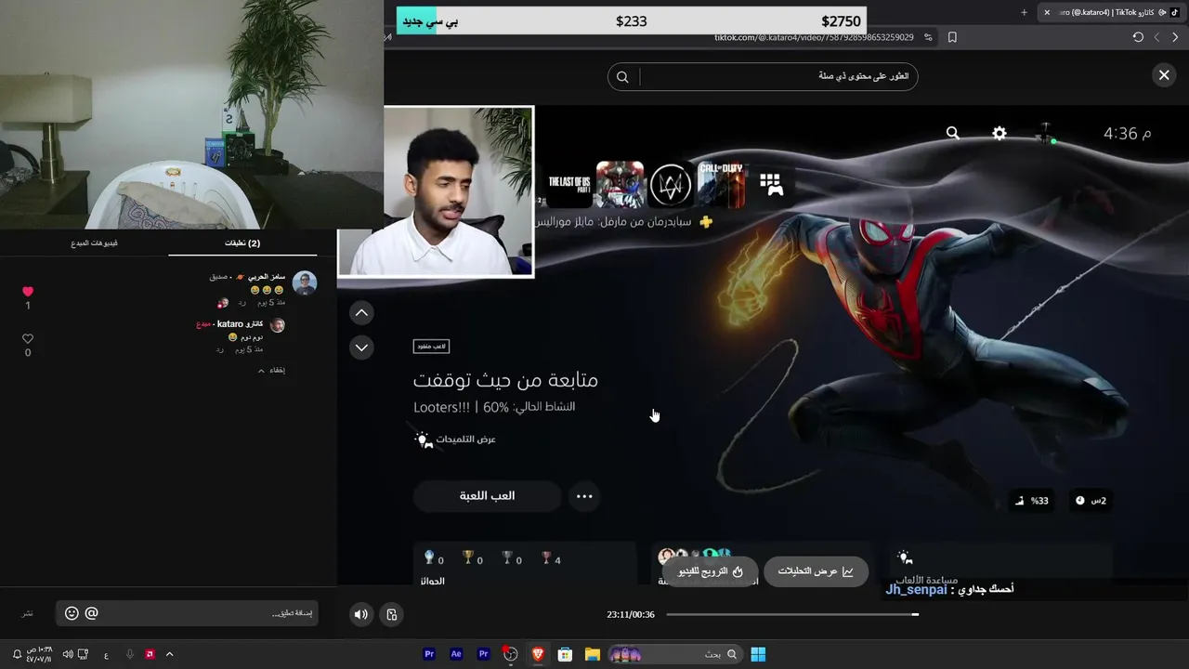Go to previous video with up chevron
Image resolution: width=1189 pixels, height=669 pixels.
(361, 313)
